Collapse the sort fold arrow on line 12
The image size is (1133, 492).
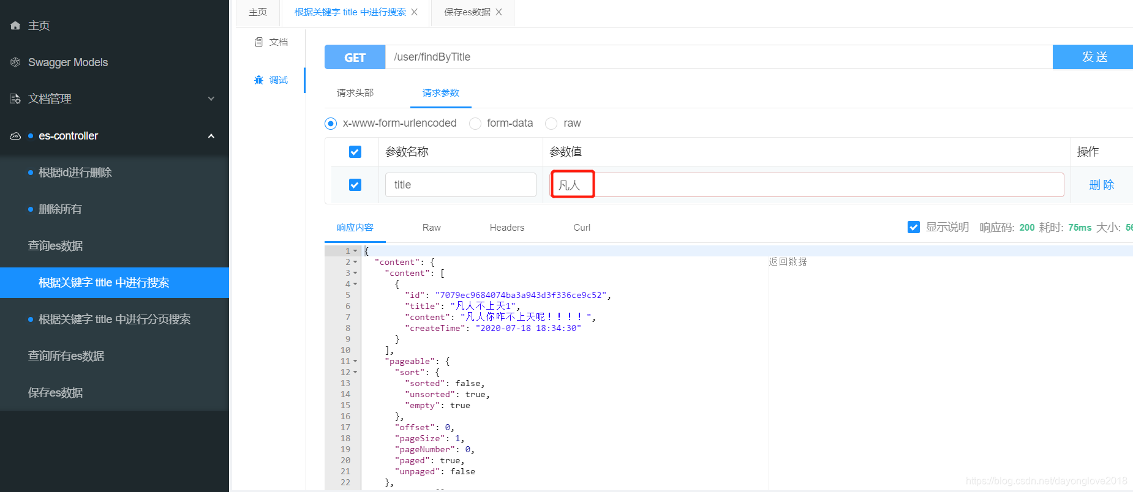355,372
